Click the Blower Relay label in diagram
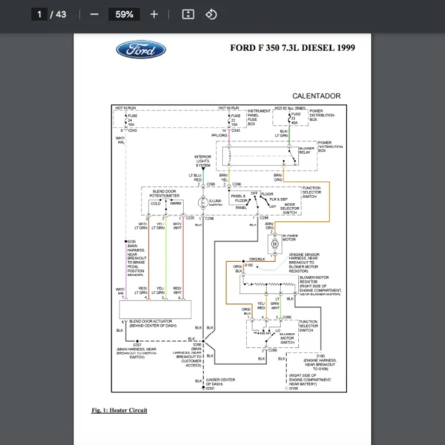This screenshot has width=445, height=445. point(306,151)
